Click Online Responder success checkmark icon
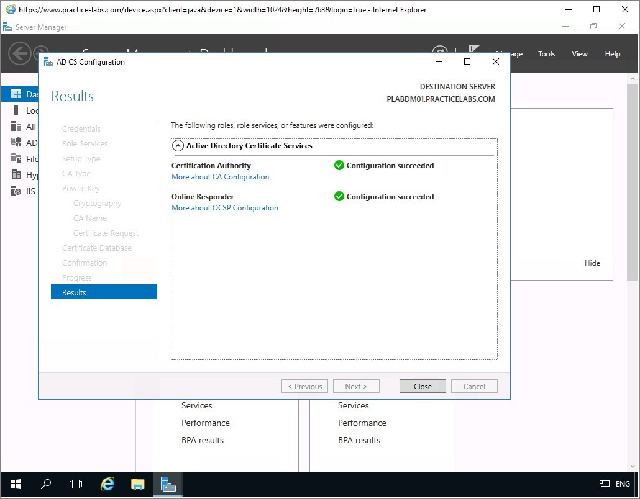The width and height of the screenshot is (640, 499). [339, 196]
